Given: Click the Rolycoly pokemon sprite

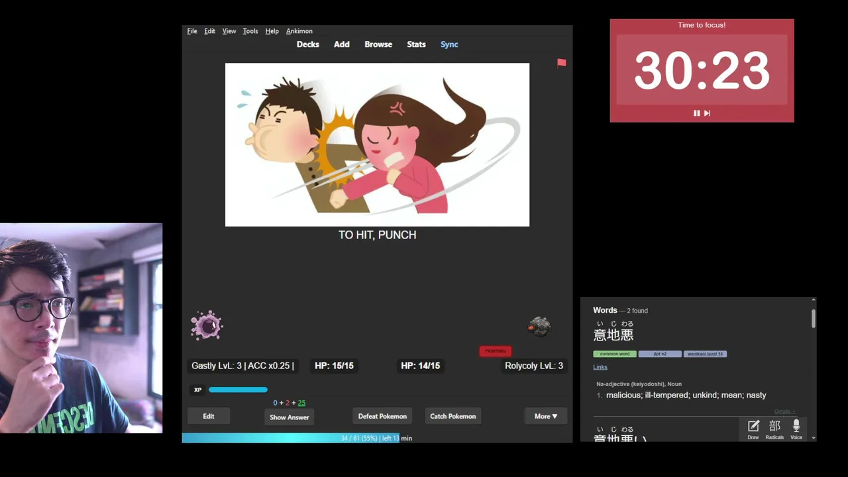Looking at the screenshot, I should tap(539, 327).
